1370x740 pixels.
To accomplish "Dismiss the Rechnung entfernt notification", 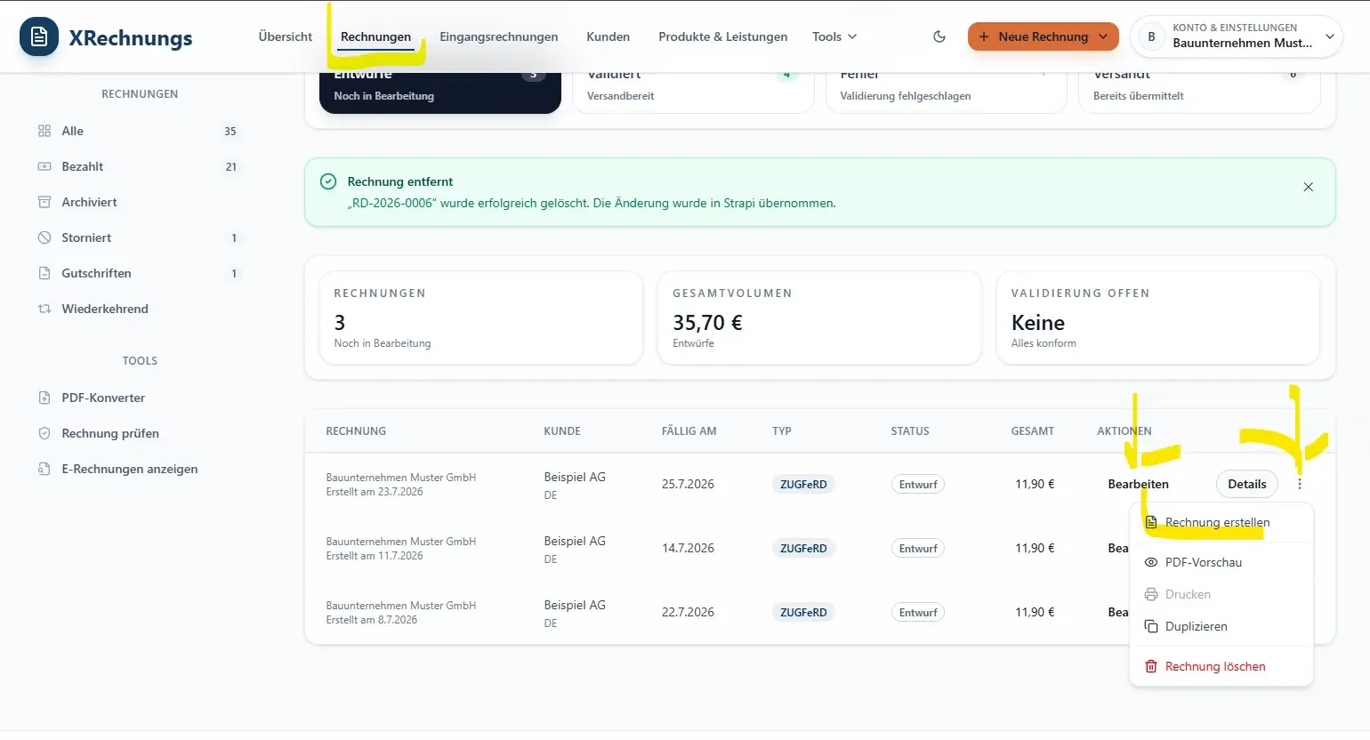I will (1308, 187).
